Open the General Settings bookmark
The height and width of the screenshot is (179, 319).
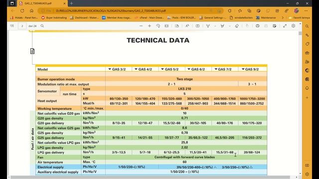[x=213, y=18]
